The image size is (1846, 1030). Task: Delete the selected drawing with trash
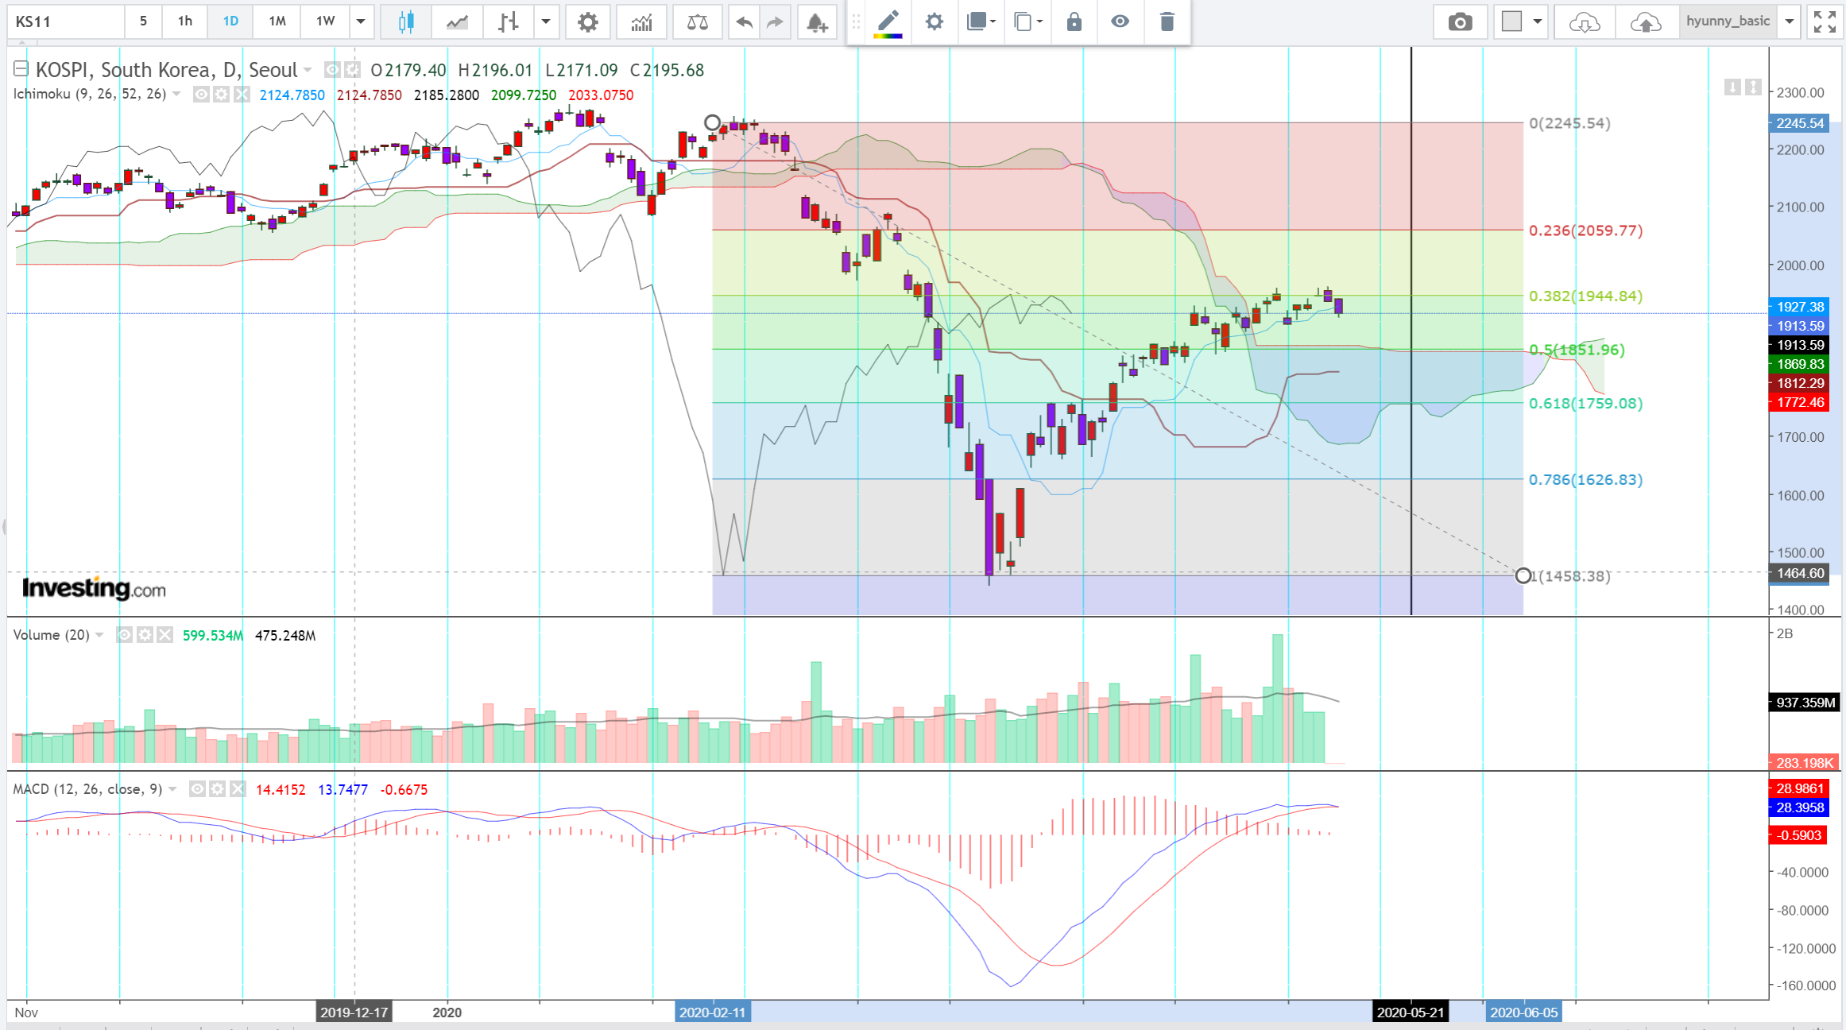[x=1167, y=21]
